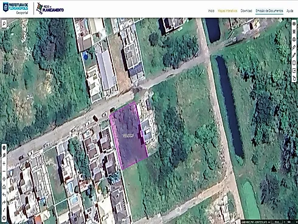The width and height of the screenshot is (298, 224).
Task: Select the diagonal line tool in left toolbar
Action: (4, 210)
